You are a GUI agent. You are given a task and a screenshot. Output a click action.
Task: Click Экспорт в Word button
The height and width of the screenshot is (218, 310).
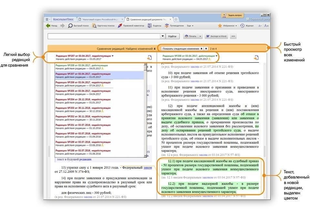click(216, 36)
